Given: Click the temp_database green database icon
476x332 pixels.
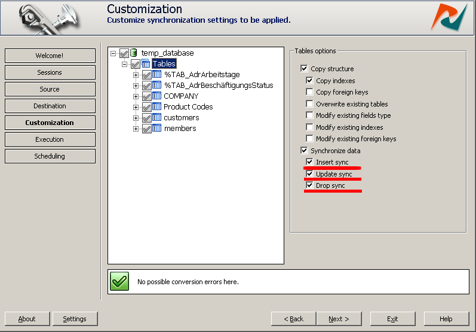Looking at the screenshot, I should [x=134, y=53].
